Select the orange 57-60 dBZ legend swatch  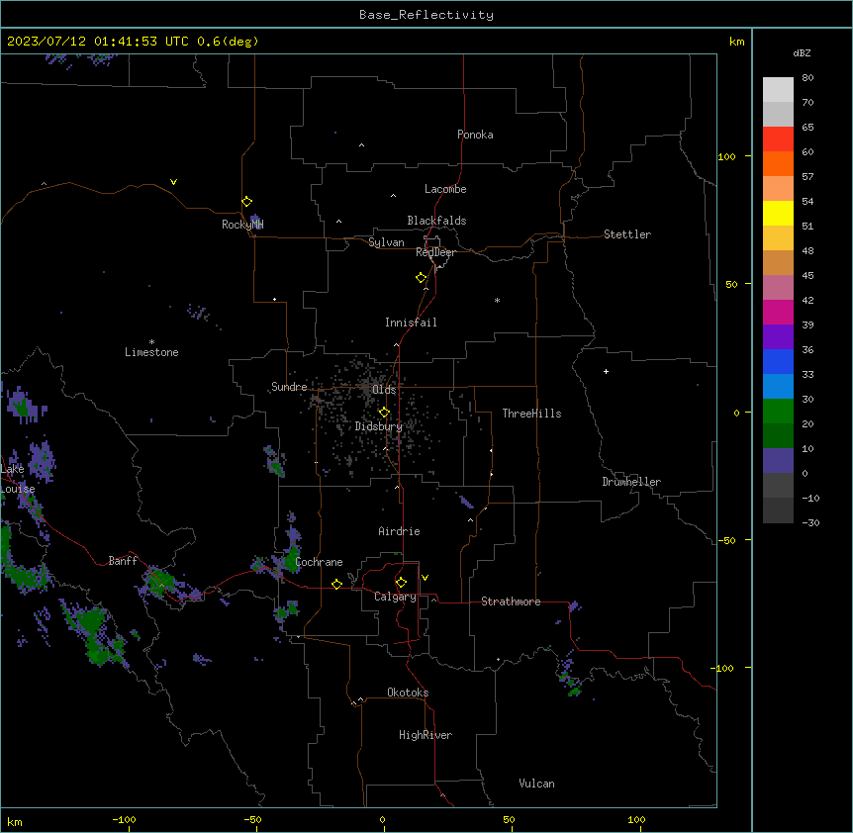click(778, 163)
